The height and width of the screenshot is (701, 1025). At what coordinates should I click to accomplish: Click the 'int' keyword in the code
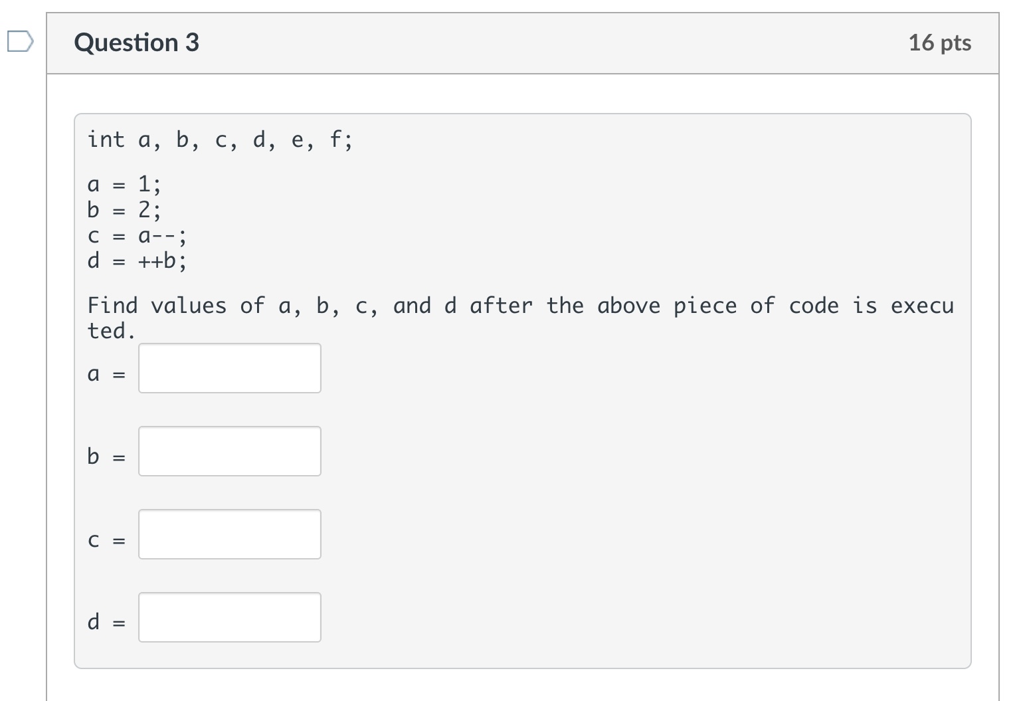click(106, 140)
